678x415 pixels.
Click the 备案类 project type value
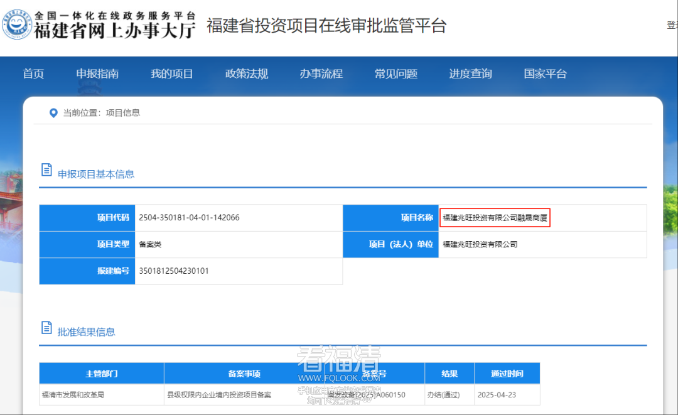coord(150,244)
